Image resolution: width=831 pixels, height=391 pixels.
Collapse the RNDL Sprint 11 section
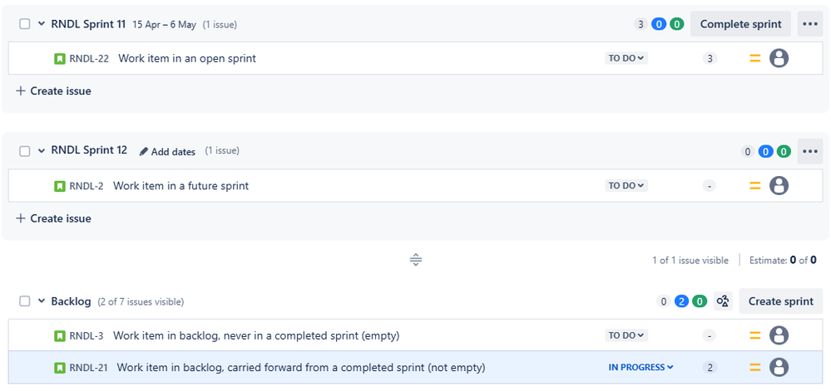point(42,24)
